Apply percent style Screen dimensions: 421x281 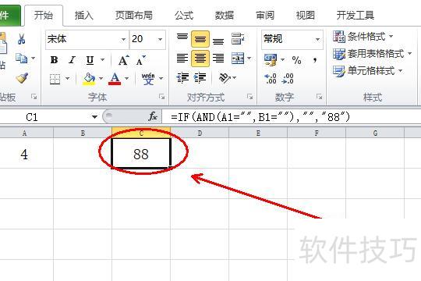[x=297, y=59]
